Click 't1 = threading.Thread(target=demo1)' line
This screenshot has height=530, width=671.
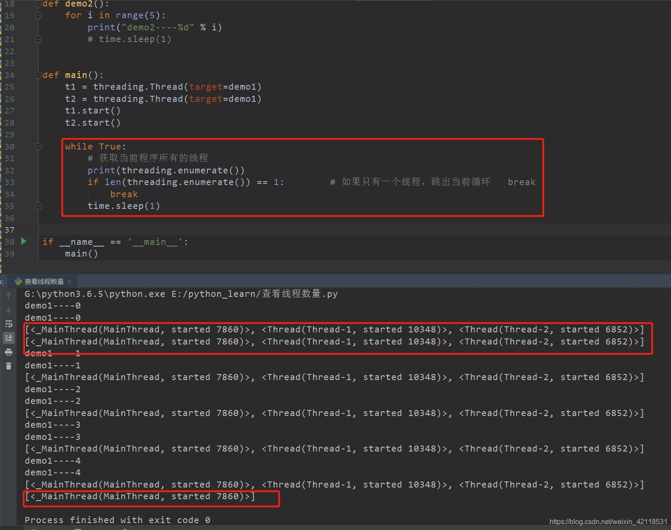click(x=163, y=87)
